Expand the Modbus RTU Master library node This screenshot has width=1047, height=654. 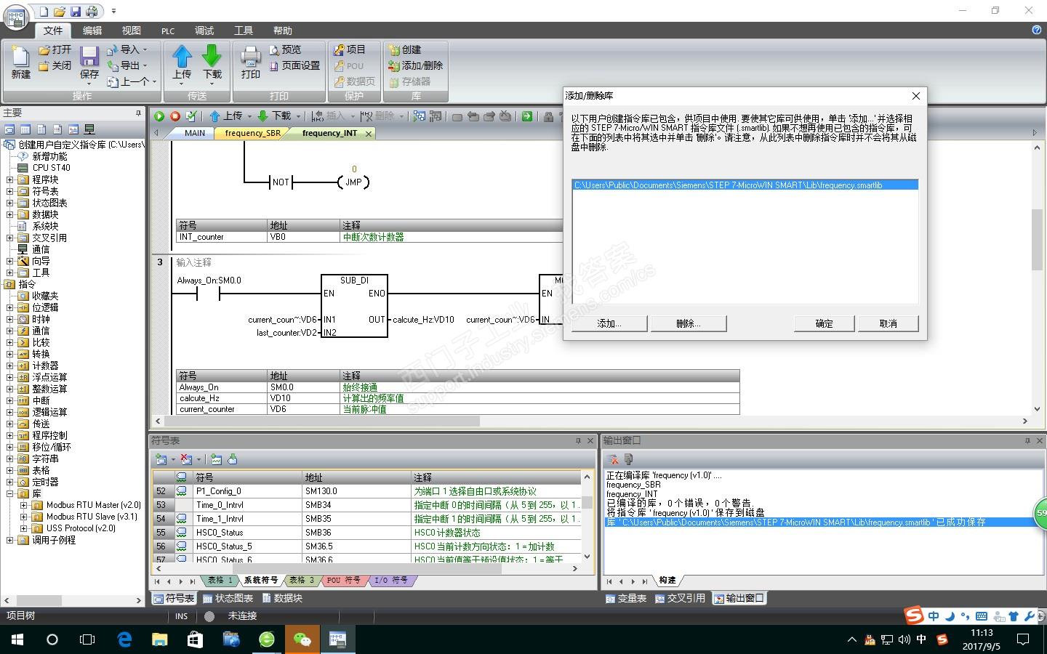[x=23, y=505]
